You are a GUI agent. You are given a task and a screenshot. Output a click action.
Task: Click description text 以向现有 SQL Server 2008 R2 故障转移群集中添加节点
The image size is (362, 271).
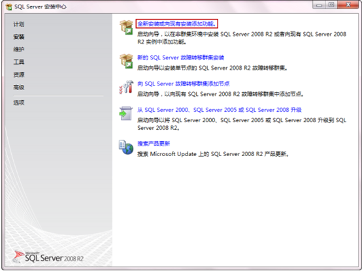[x=220, y=94]
